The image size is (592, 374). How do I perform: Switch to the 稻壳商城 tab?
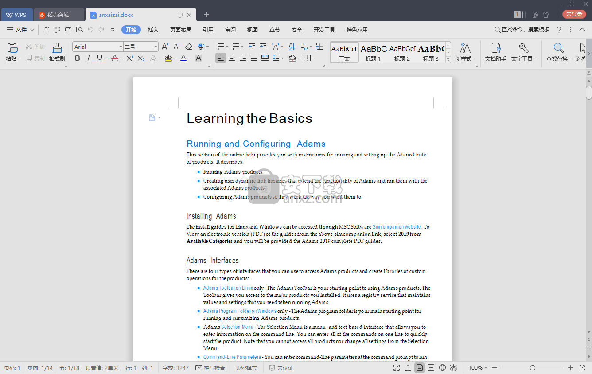[59, 15]
